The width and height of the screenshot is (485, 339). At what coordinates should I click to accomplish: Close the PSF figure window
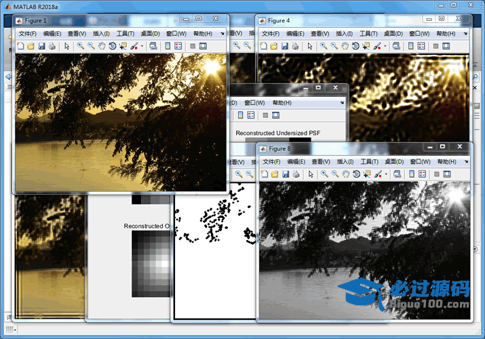click(x=335, y=87)
